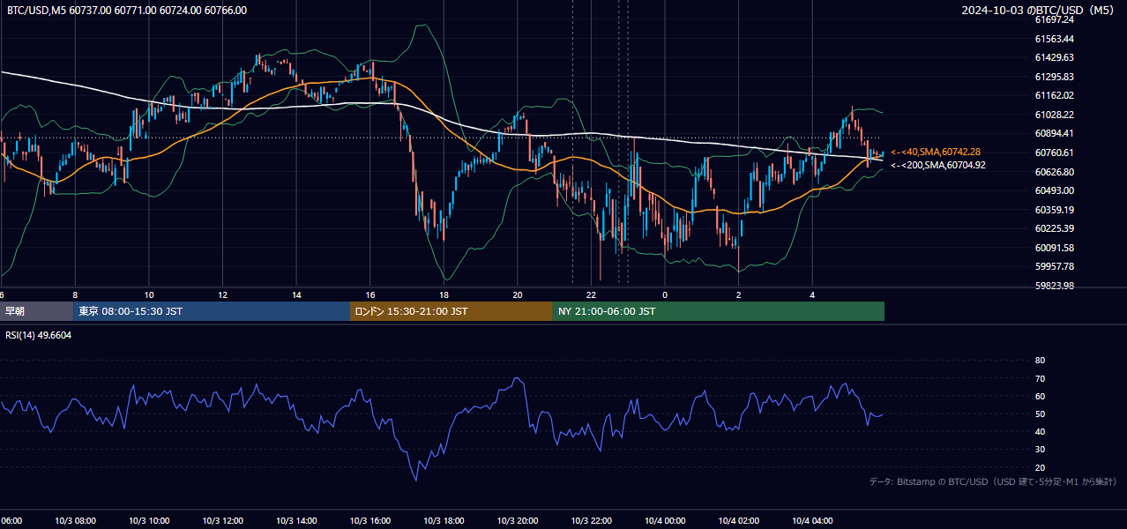Select the RSI(14) 49.6604 indicator label
The image size is (1127, 529).
[39, 335]
